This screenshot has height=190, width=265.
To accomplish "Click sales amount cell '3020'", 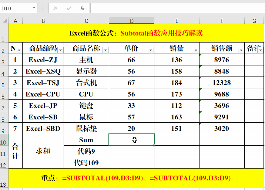I will click(x=222, y=129).
